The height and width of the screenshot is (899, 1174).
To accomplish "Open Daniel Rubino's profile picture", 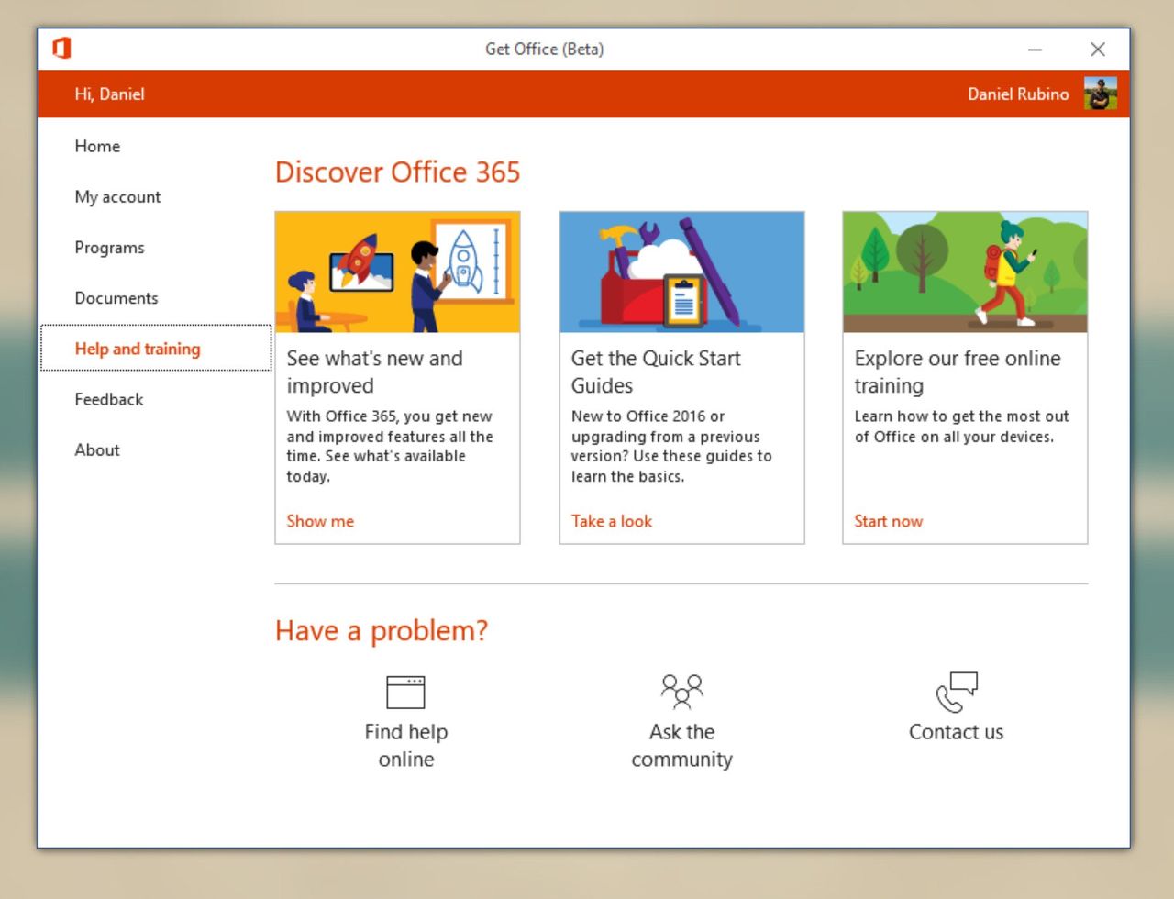I will (x=1100, y=94).
